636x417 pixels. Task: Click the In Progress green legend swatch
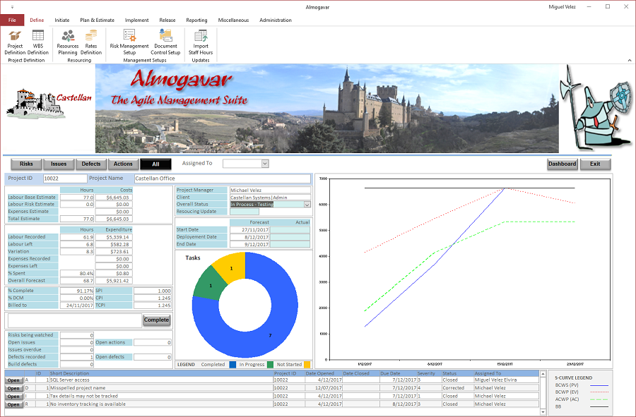point(270,364)
